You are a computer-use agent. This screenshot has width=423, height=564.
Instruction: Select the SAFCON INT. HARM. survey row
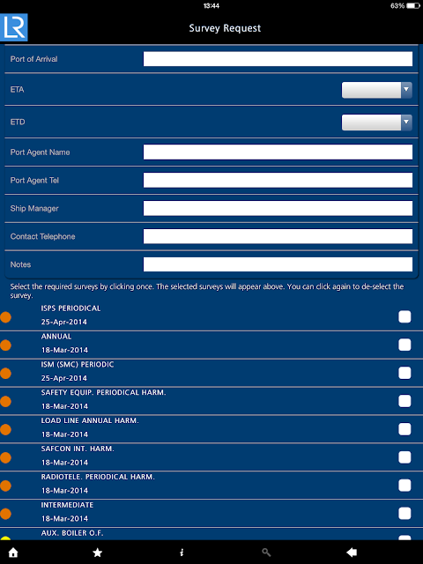coord(211,457)
